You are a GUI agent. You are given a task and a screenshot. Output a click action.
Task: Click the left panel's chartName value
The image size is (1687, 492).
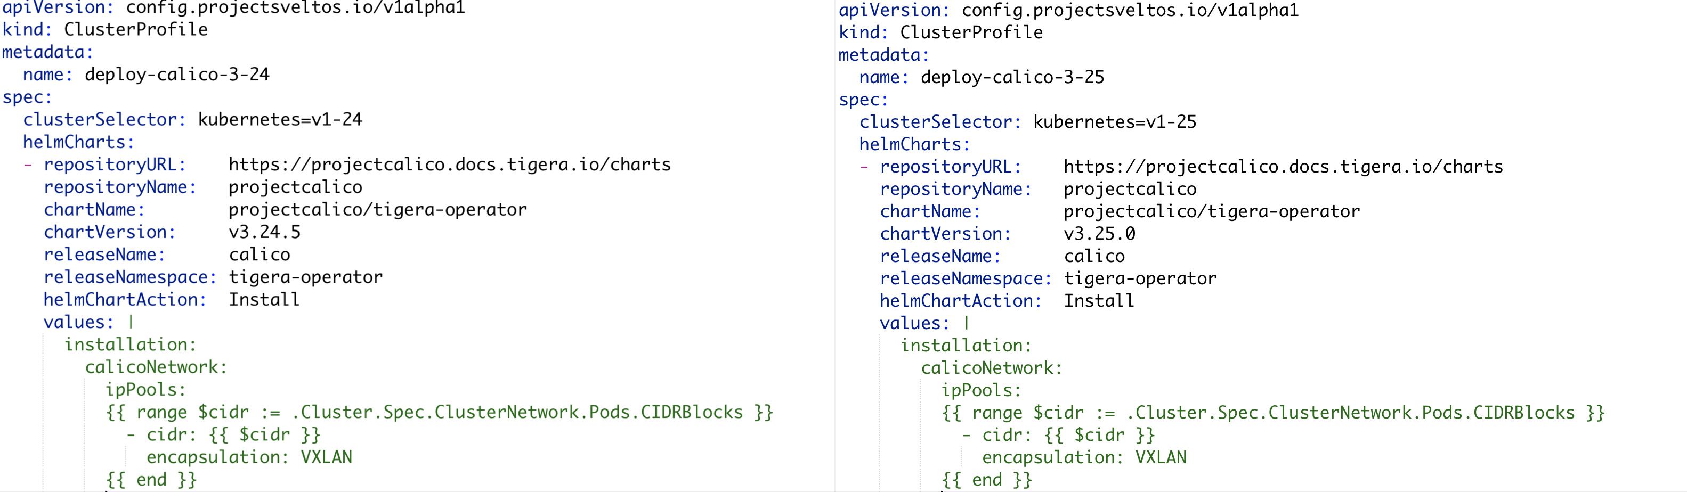tap(377, 209)
